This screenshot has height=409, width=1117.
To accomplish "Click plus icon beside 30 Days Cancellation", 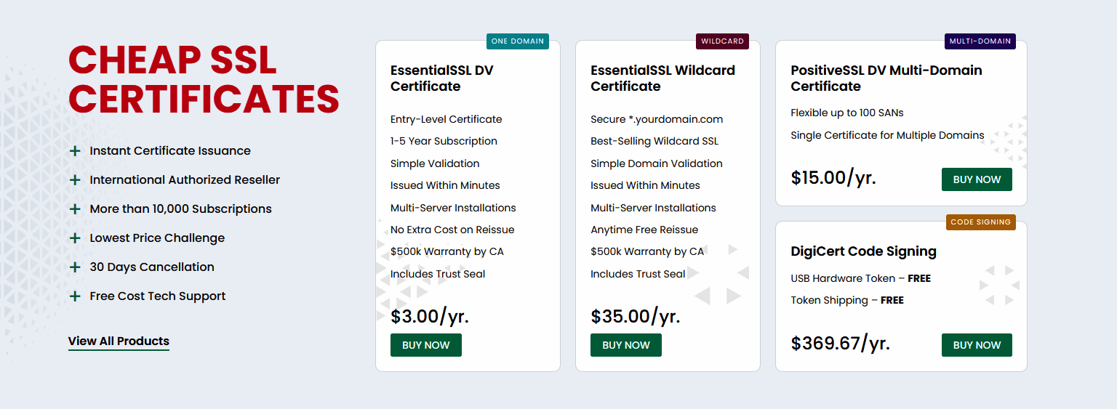I will (74, 267).
